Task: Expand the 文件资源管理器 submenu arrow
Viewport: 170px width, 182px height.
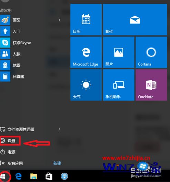Action: [59, 129]
